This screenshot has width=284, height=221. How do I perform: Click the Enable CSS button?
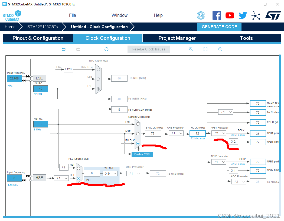click(x=142, y=154)
